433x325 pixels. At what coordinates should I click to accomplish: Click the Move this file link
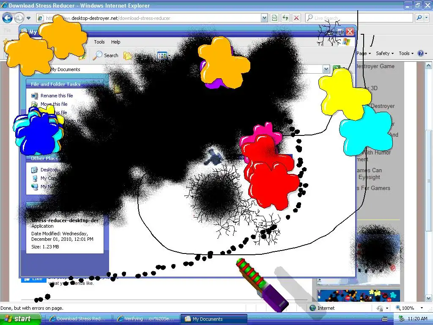[54, 104]
